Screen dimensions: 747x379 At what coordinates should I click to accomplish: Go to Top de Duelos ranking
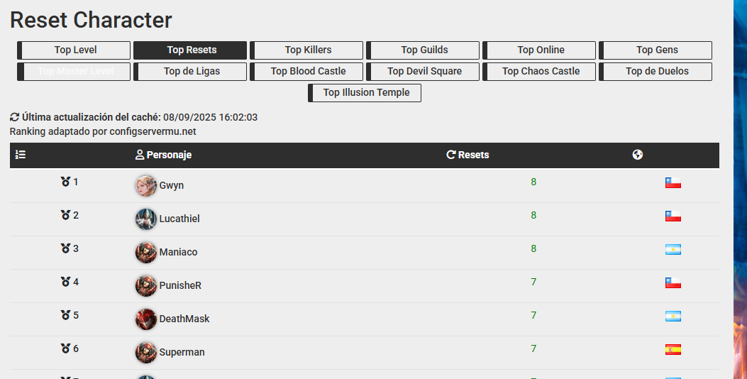click(657, 72)
